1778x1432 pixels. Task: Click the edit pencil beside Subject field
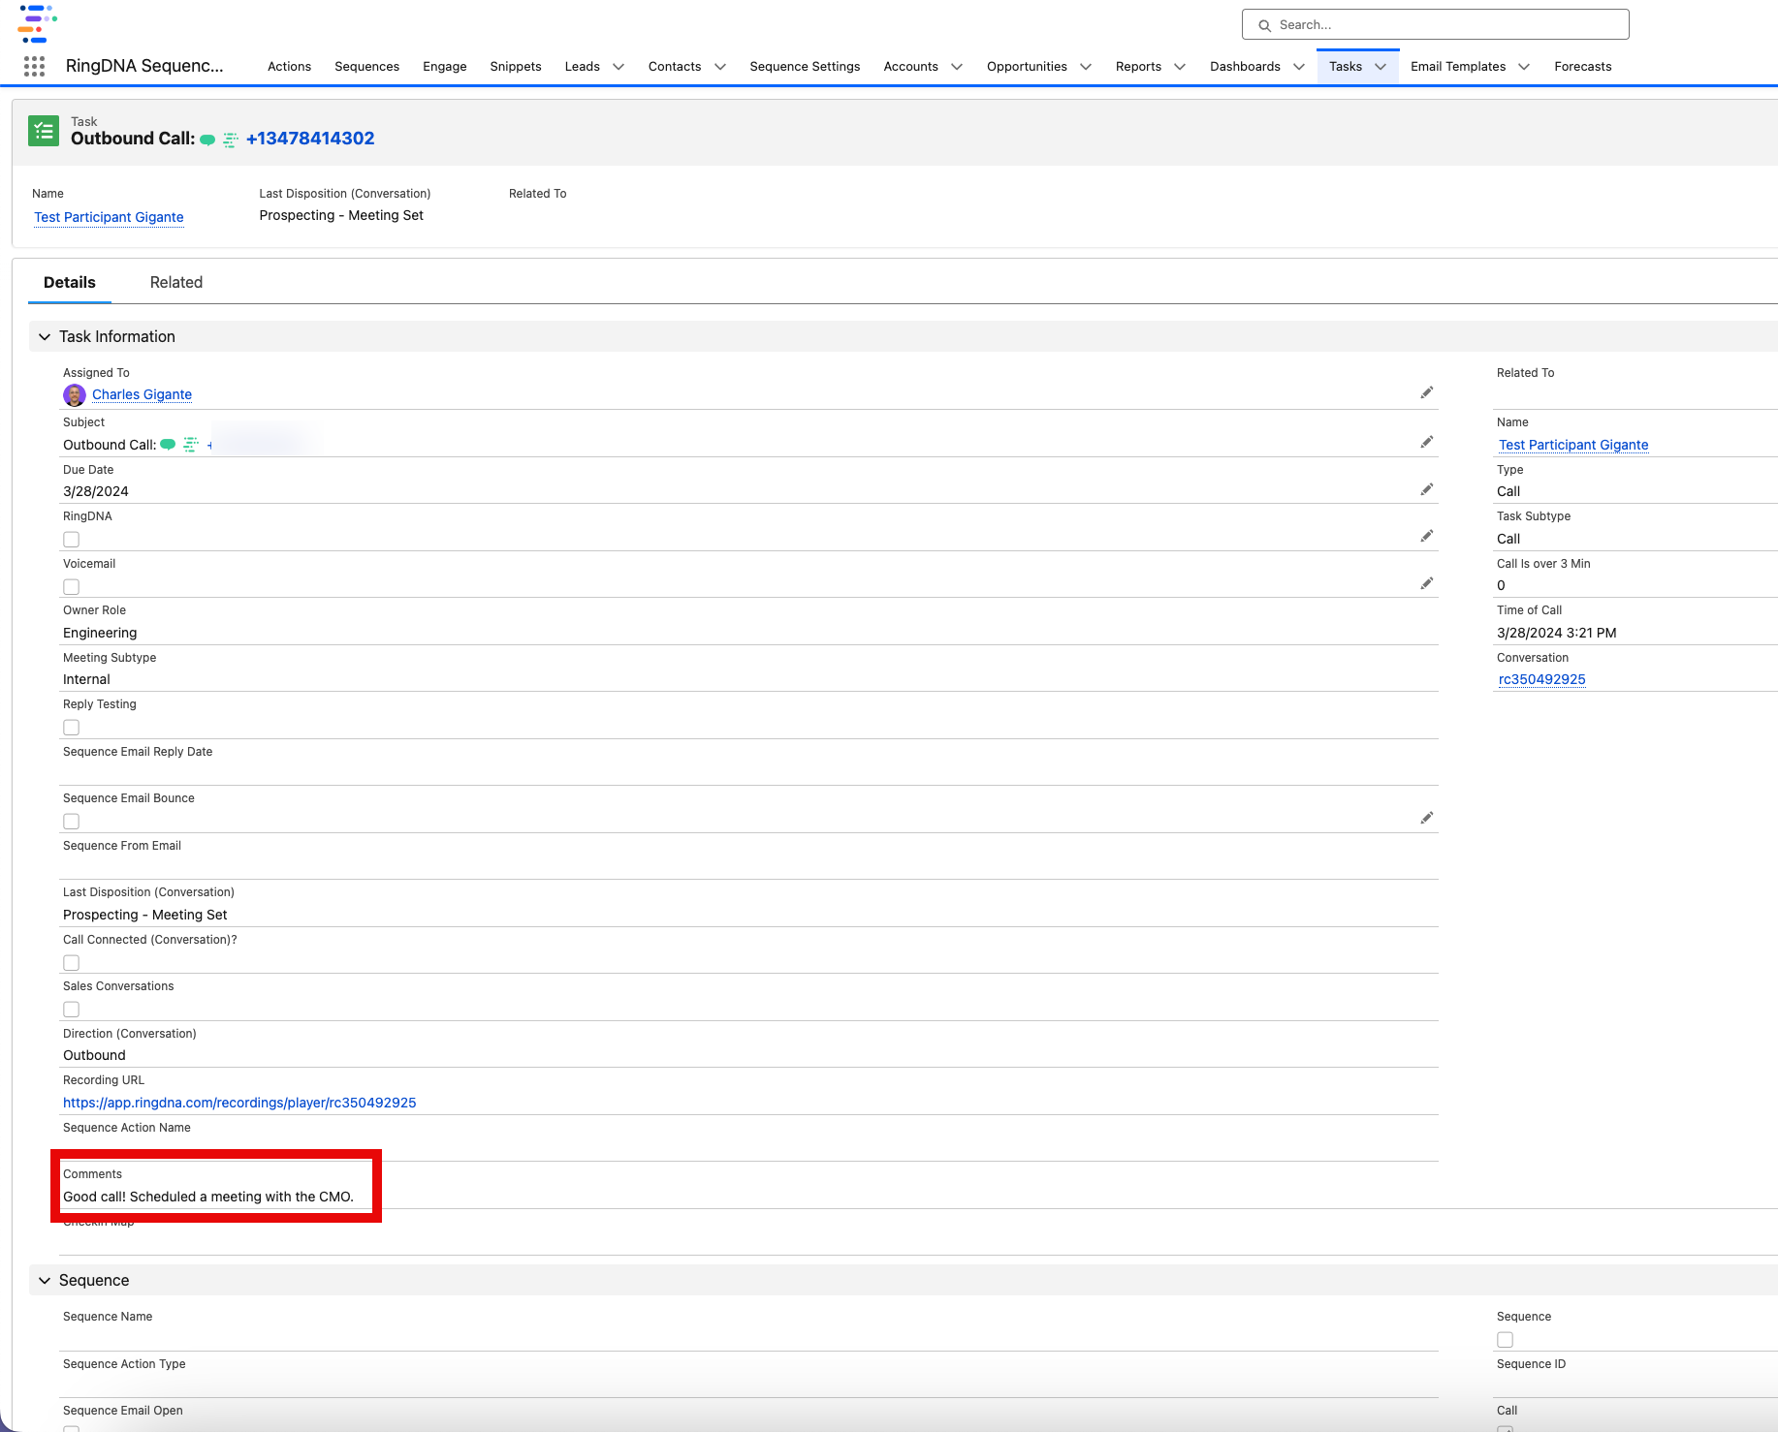tap(1426, 442)
